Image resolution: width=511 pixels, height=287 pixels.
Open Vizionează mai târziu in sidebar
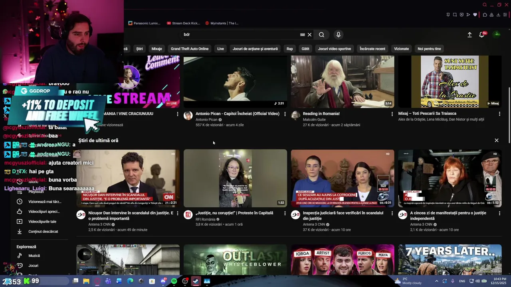coord(39,202)
